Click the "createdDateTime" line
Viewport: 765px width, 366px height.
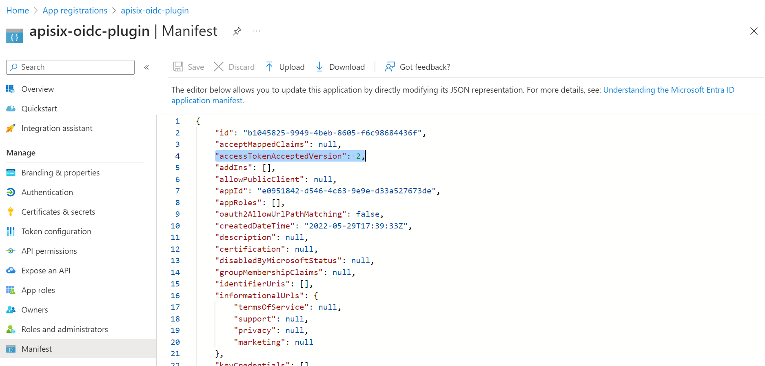313,226
